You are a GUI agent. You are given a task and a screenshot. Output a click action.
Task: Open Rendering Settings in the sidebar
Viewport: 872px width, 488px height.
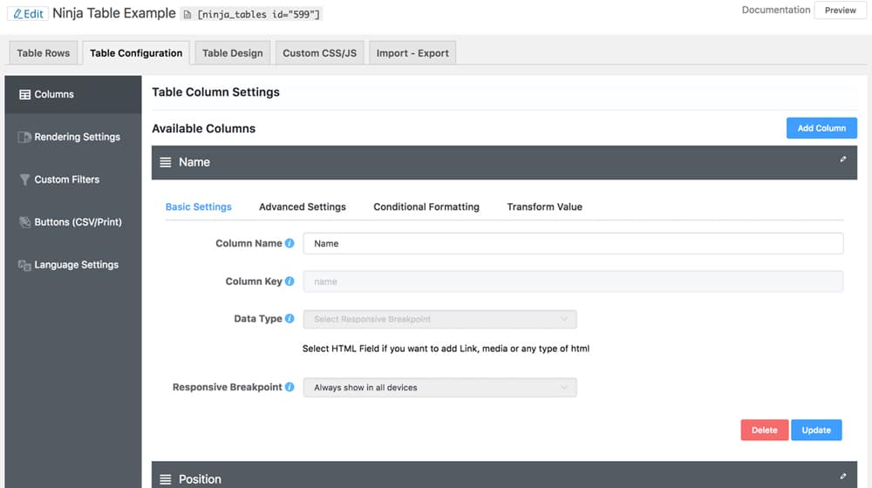tap(77, 137)
